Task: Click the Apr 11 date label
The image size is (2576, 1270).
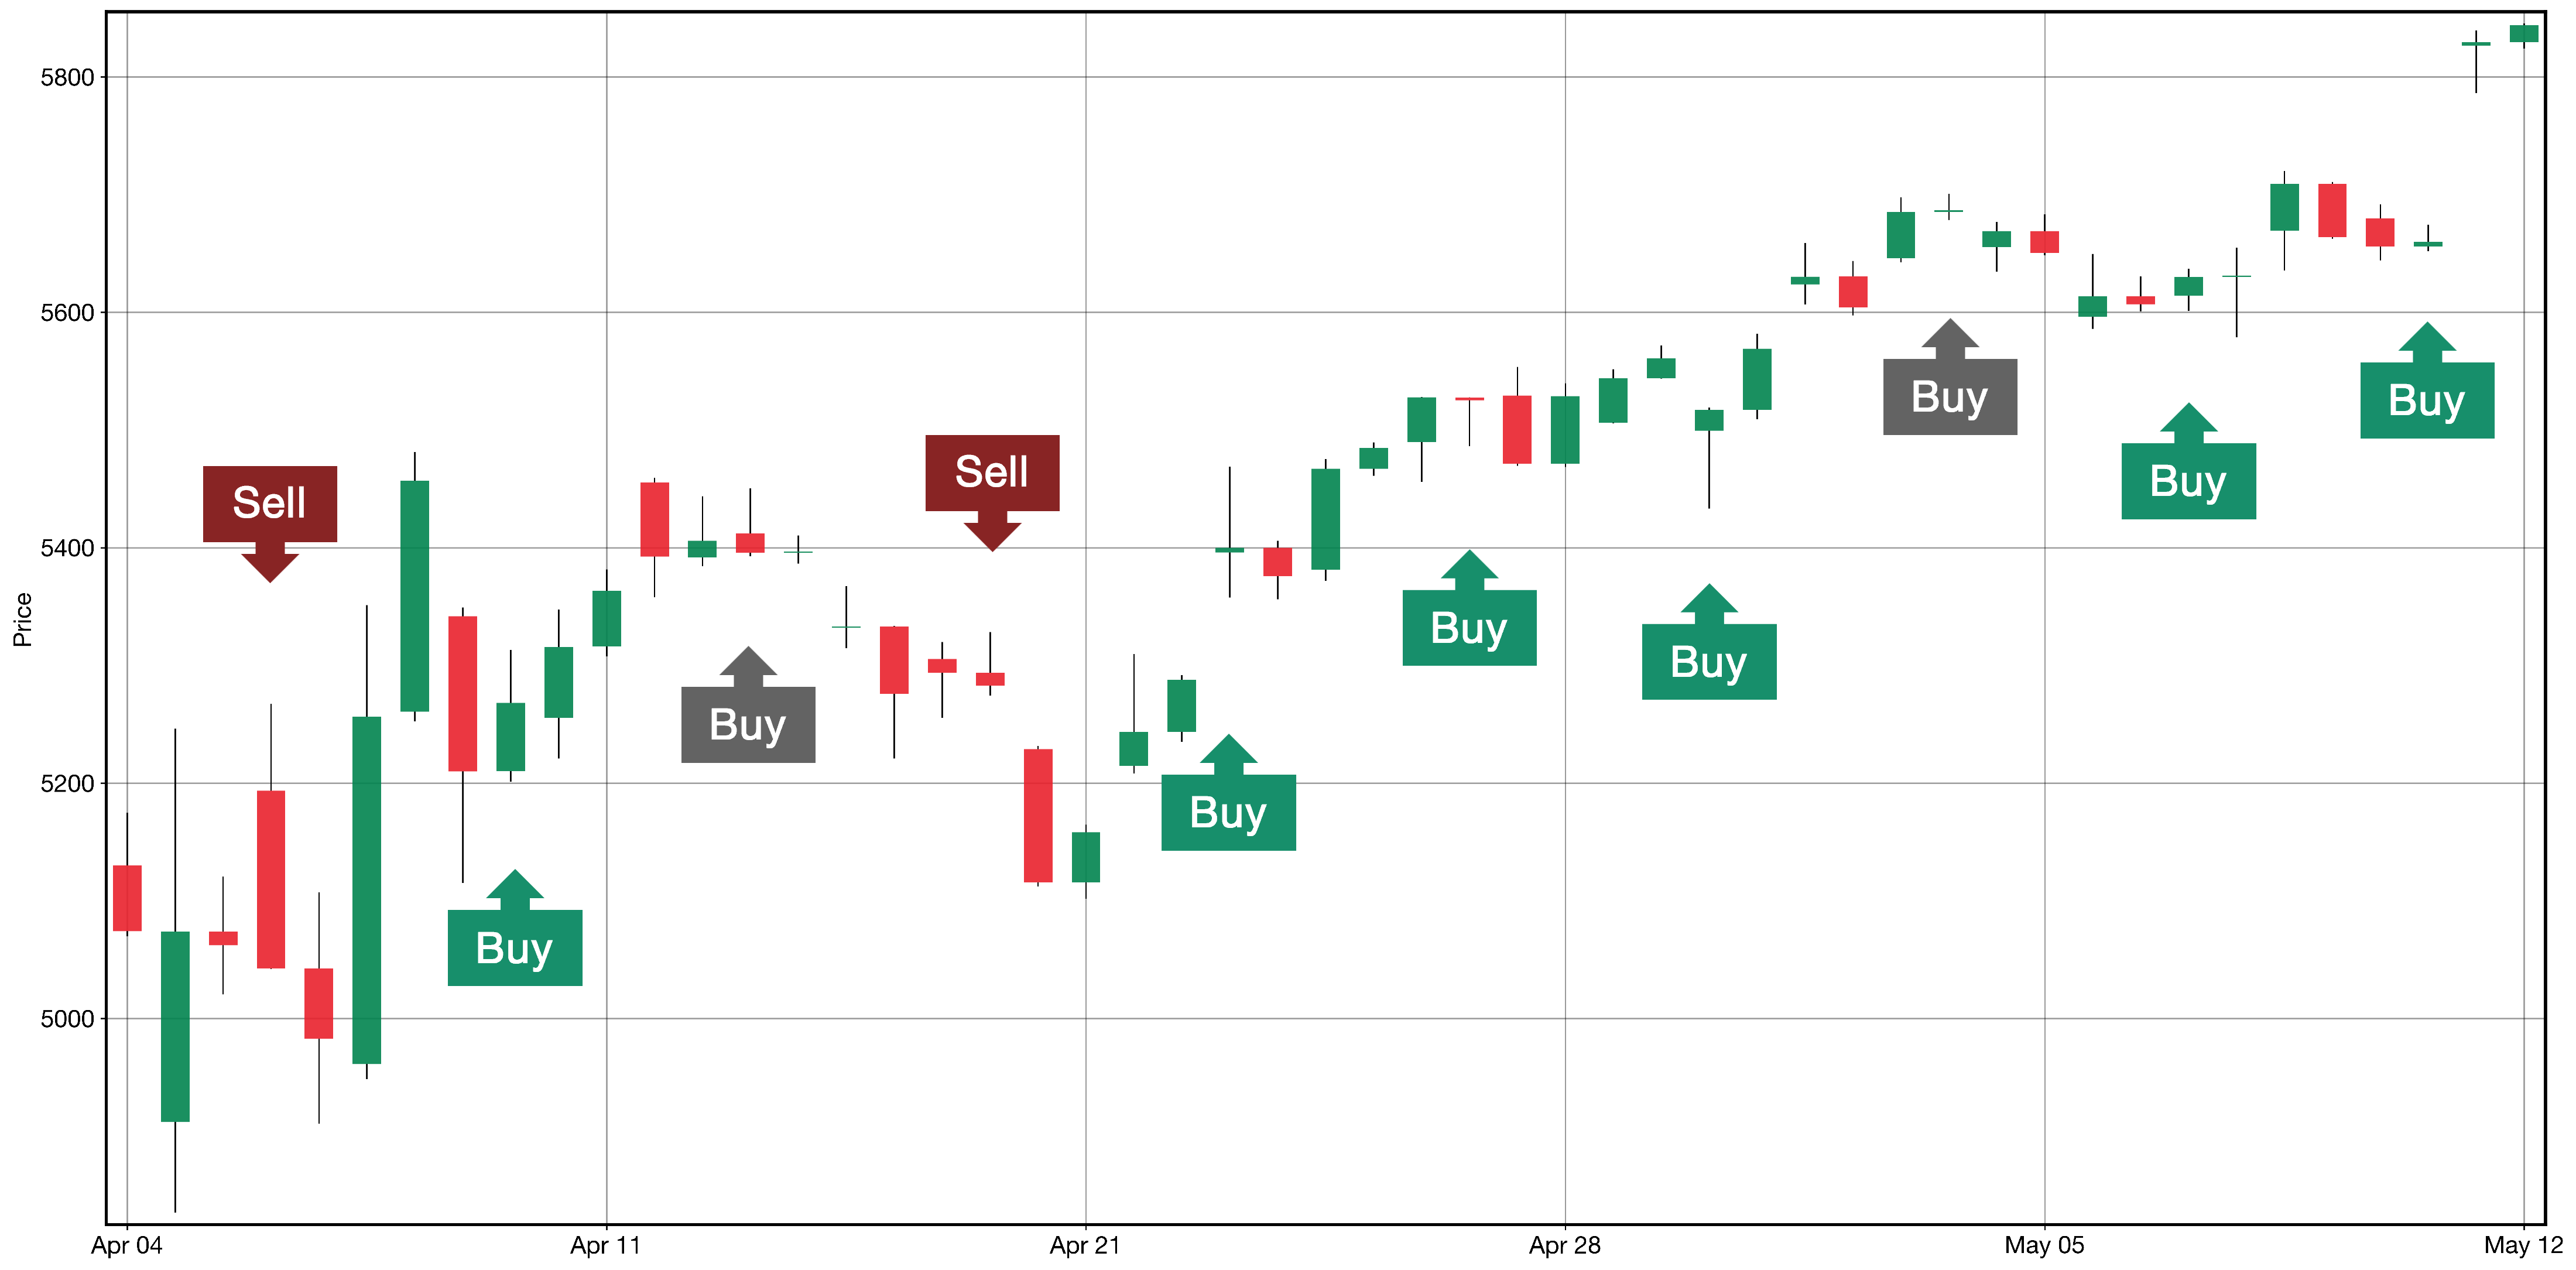Action: click(x=606, y=1246)
